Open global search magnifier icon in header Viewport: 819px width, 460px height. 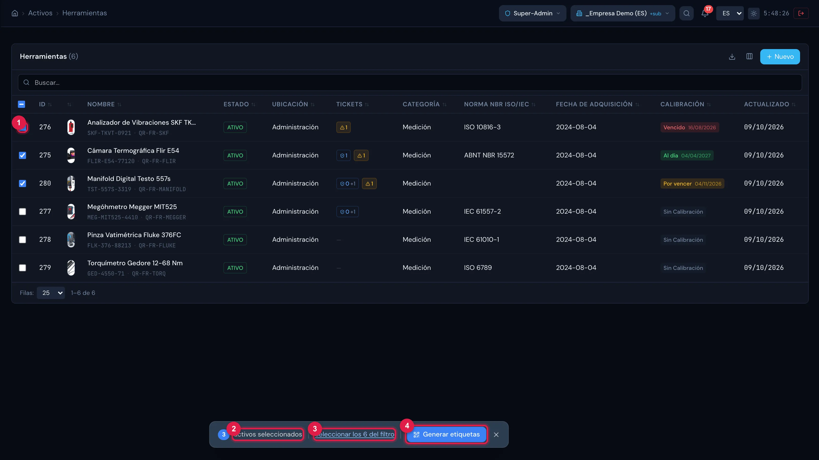pos(686,13)
